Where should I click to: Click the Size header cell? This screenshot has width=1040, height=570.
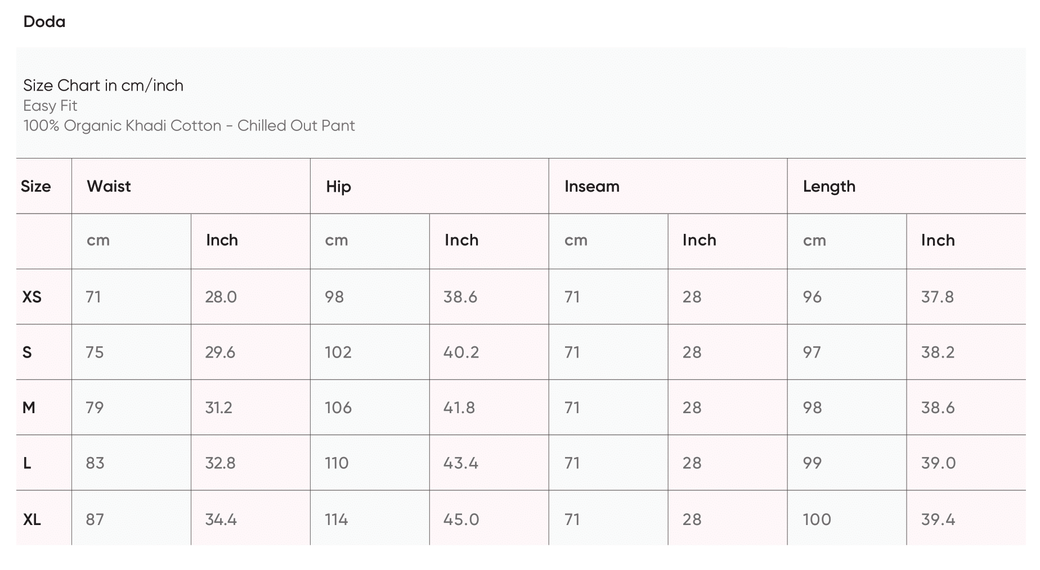click(x=35, y=186)
